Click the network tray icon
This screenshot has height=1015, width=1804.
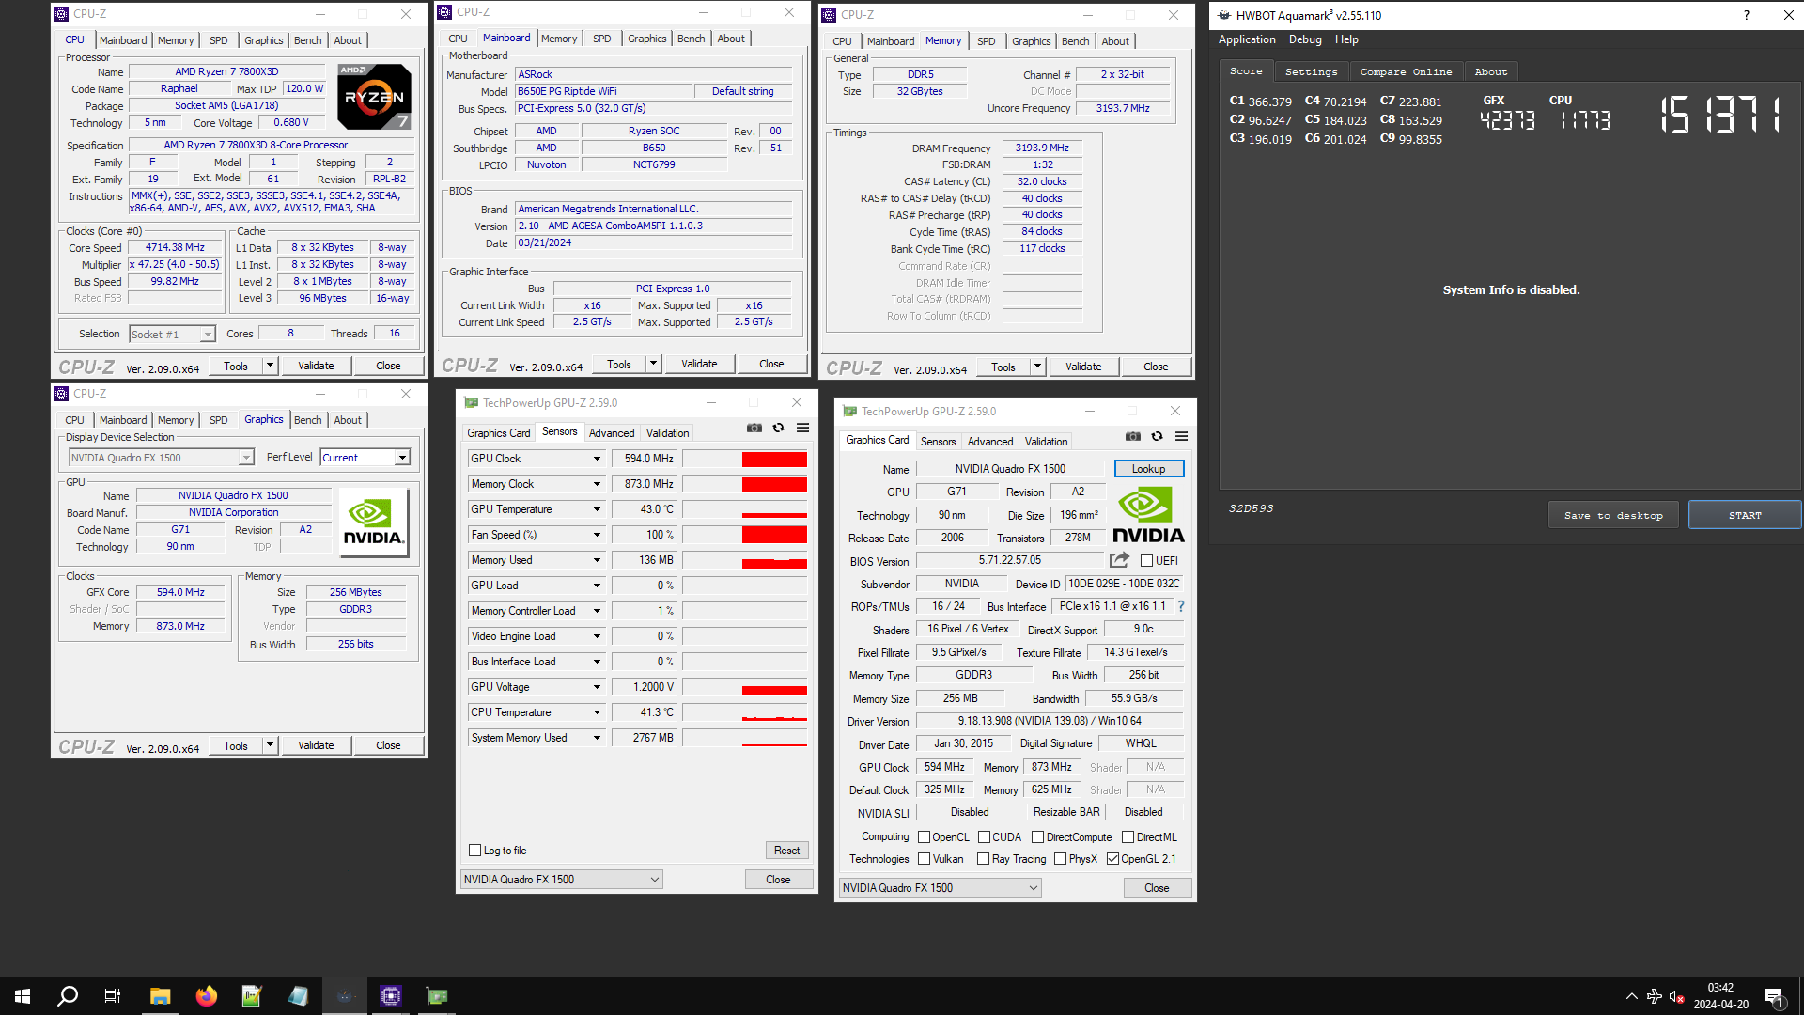(1654, 996)
